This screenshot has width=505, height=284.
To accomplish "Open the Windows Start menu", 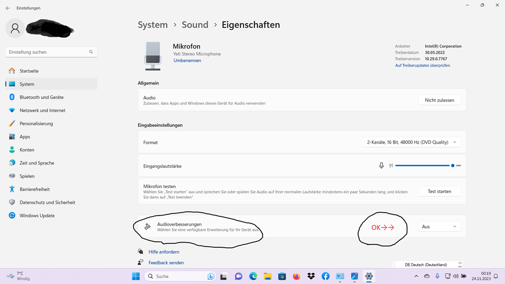I will point(136,276).
